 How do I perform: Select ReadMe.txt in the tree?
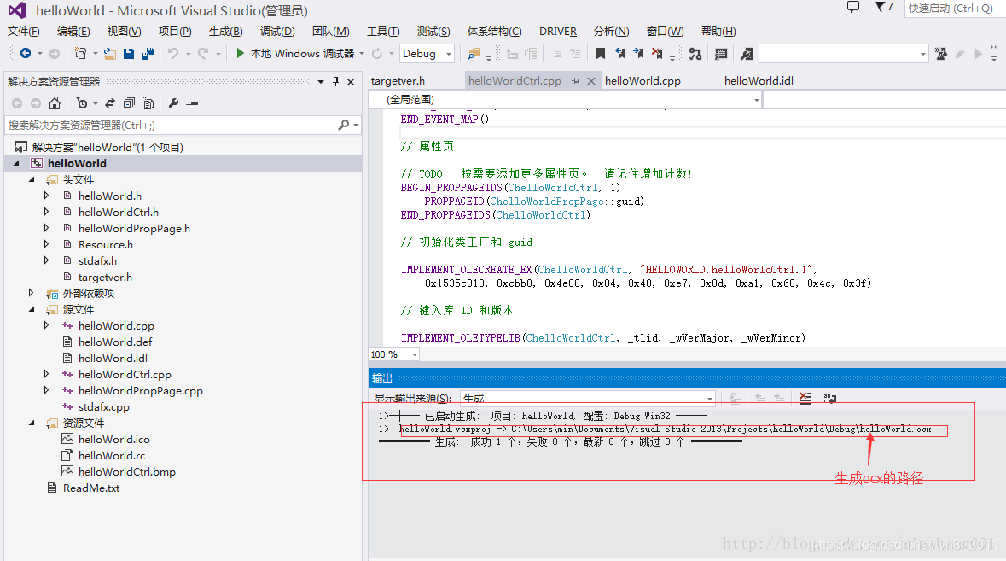[91, 488]
